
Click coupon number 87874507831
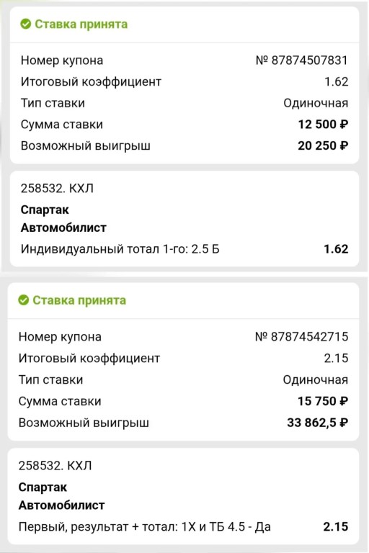(301, 60)
